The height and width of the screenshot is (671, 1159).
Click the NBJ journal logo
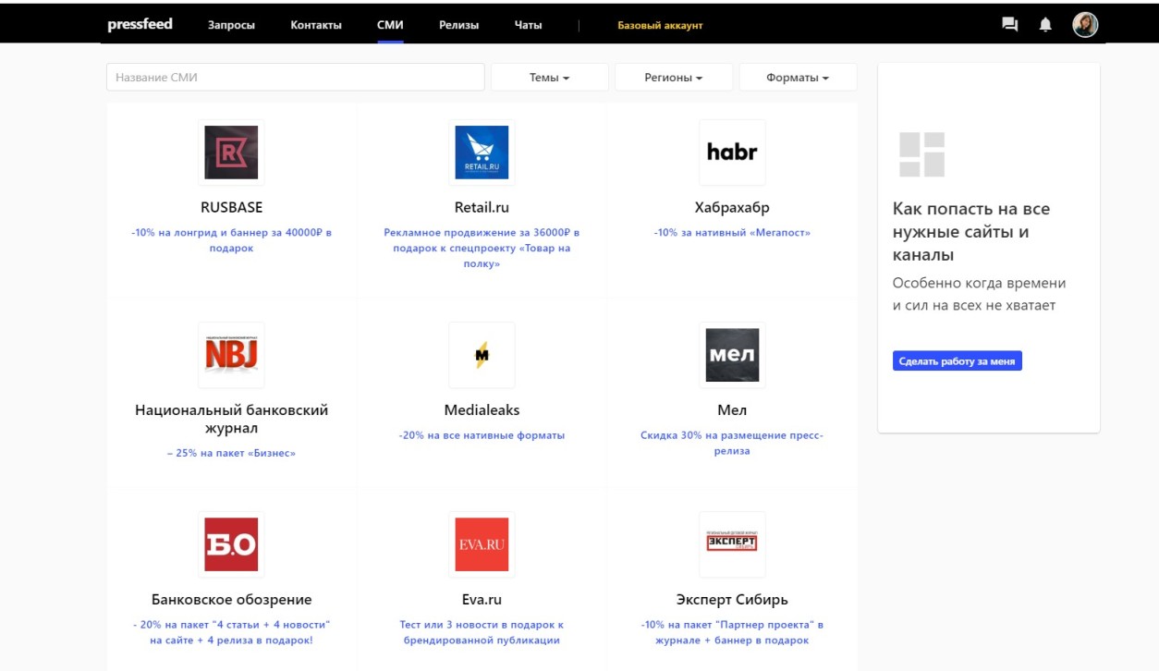[231, 355]
